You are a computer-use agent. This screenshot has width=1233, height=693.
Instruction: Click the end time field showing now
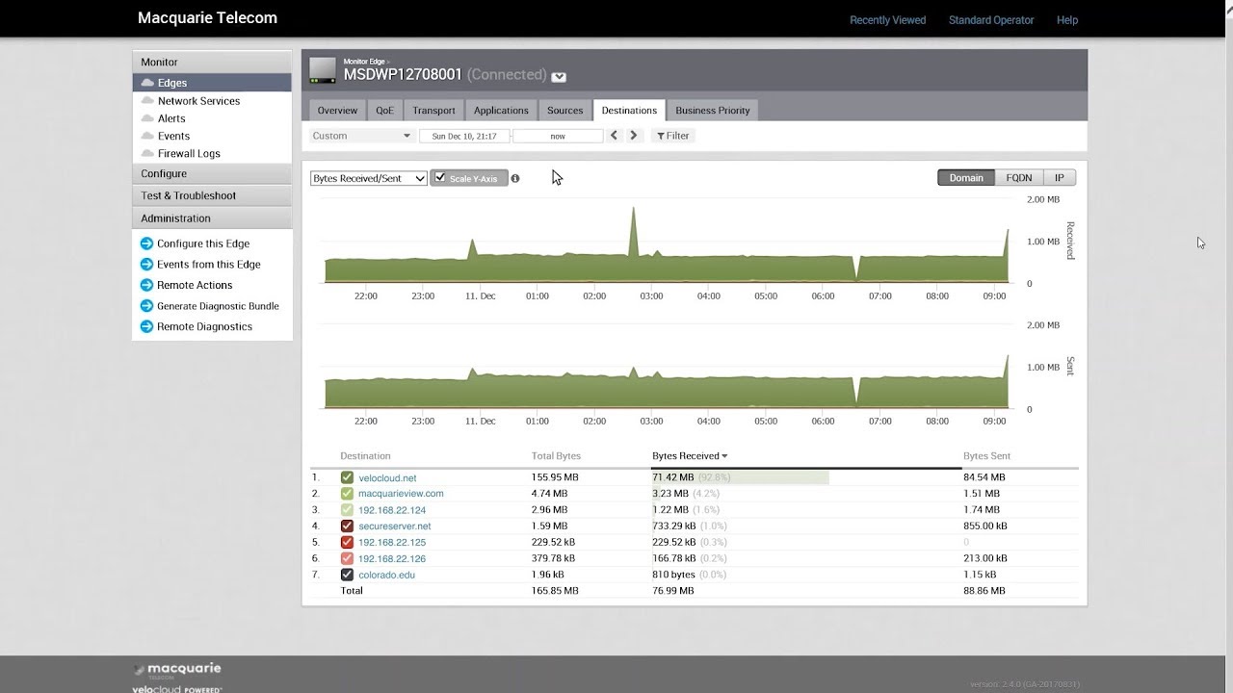point(558,136)
